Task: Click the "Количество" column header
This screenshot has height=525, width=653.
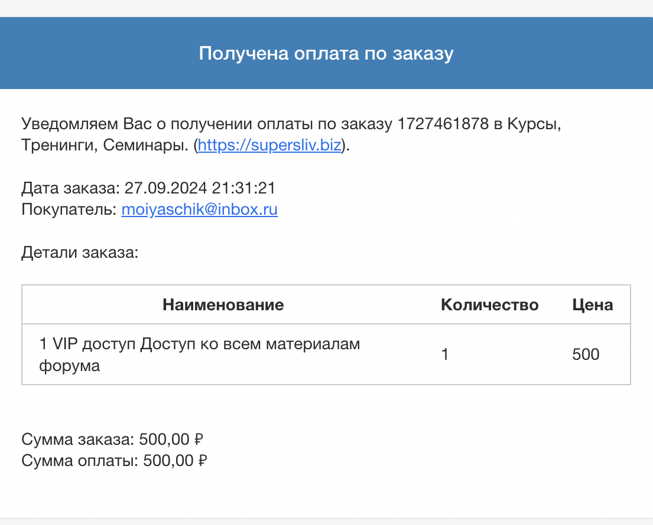Action: [x=490, y=305]
